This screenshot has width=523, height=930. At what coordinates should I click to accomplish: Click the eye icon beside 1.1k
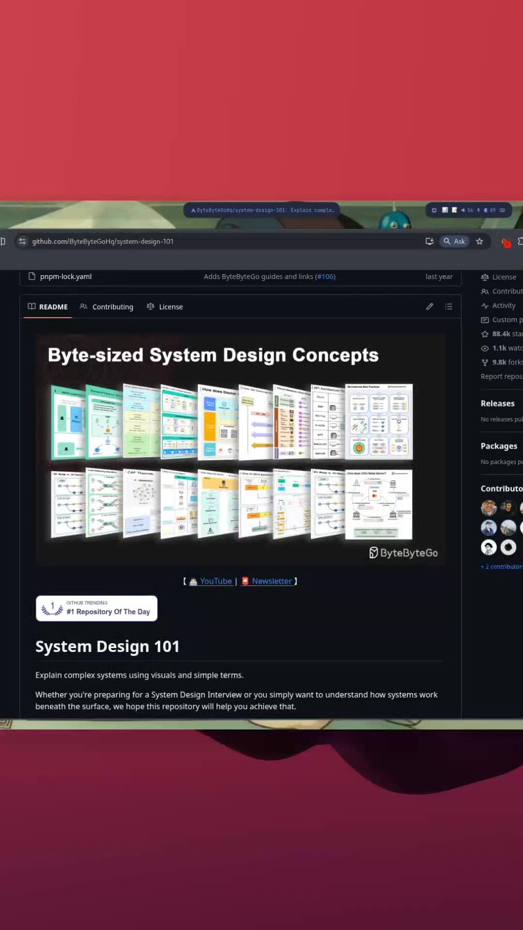point(485,348)
